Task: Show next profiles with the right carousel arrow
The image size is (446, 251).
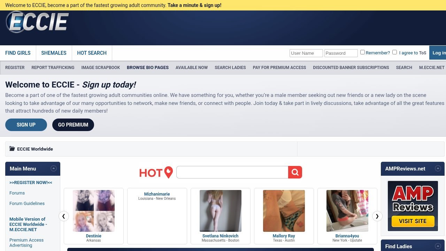Action: coord(377,216)
